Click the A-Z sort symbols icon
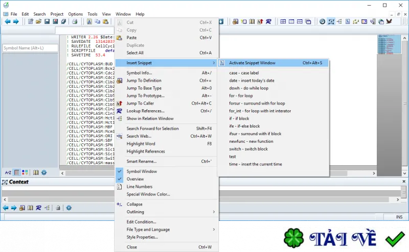 click(8, 172)
